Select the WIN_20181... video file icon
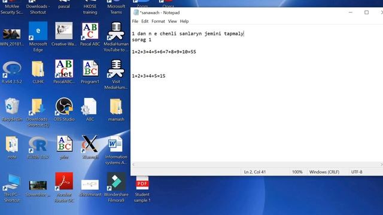383x215 pixels. 12,34
